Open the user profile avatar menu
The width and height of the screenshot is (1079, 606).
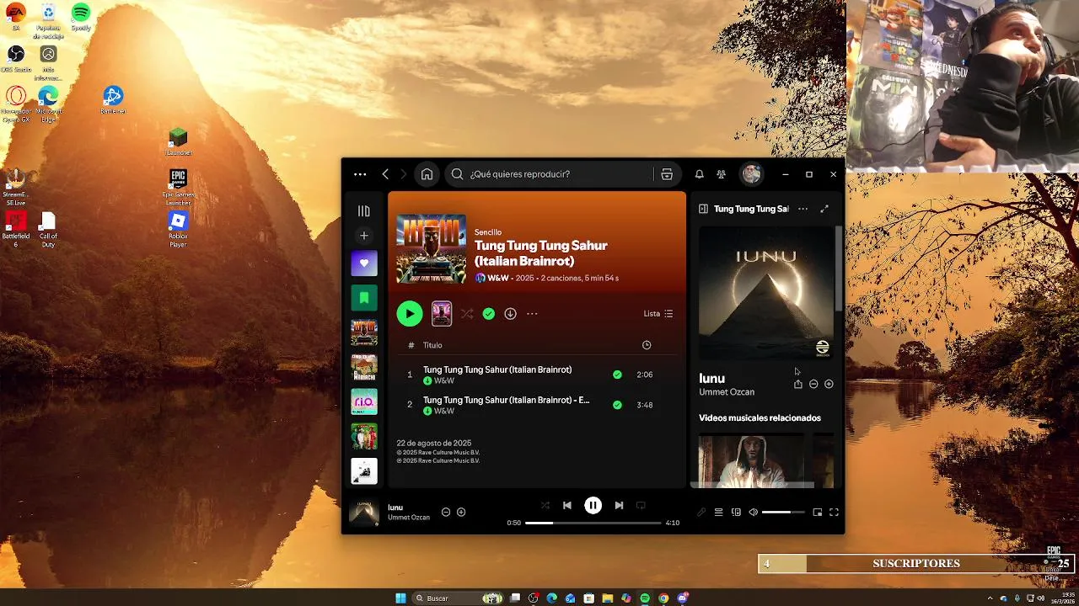751,174
